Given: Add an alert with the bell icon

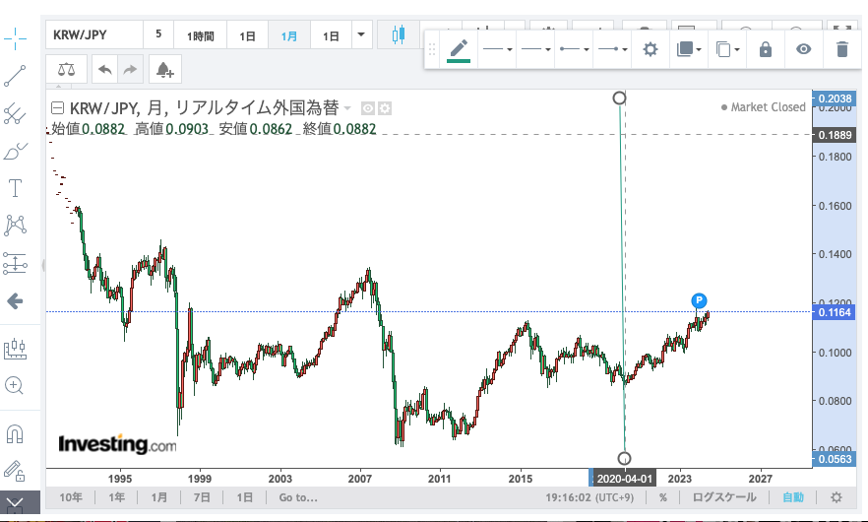Looking at the screenshot, I should coord(164,69).
